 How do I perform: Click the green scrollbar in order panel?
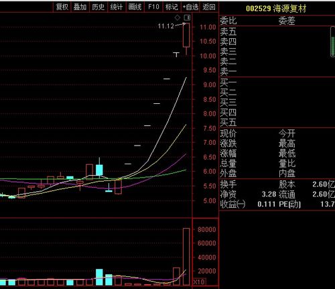coord(333,42)
